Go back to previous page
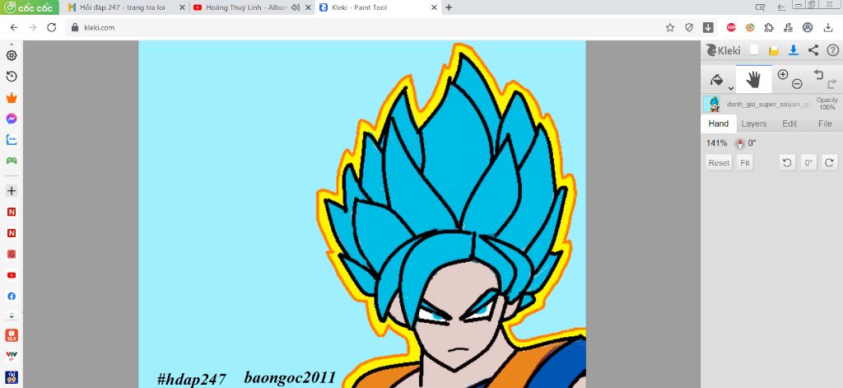The width and height of the screenshot is (843, 388). click(14, 27)
